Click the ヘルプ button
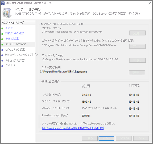Screen dimensions: 153x144 [x=141, y=138]
